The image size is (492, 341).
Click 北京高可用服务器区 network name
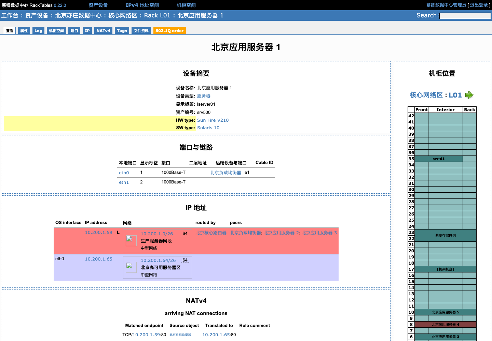161,268
